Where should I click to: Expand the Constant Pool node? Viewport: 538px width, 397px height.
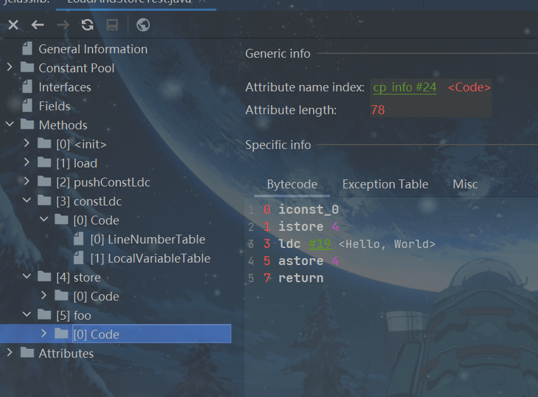point(10,67)
